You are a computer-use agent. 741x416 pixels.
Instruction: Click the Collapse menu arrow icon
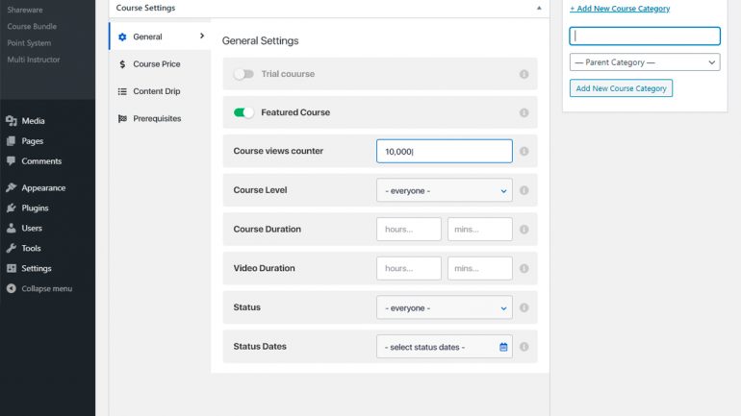point(12,288)
